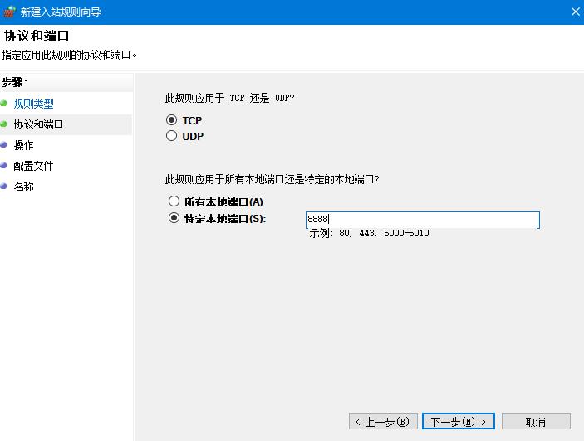Cancel the wizard with 取消

click(535, 422)
